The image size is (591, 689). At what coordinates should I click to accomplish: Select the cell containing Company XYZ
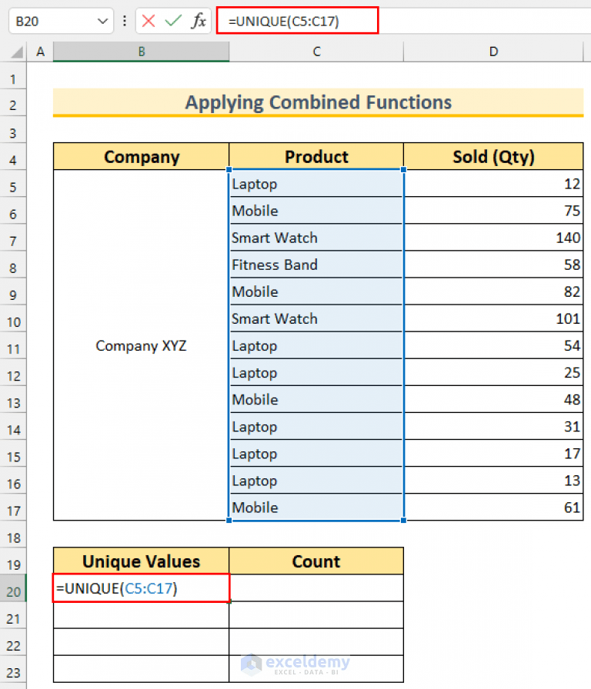point(141,345)
